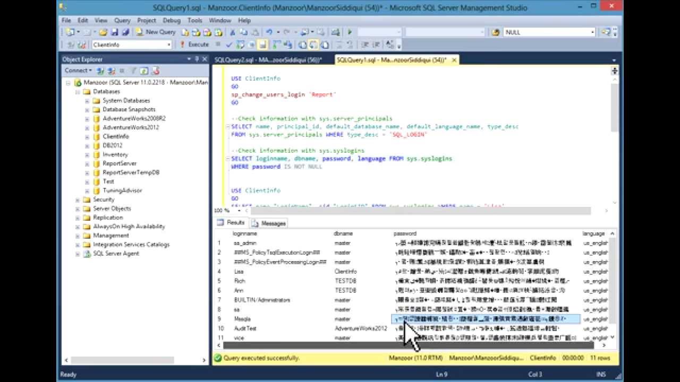Expand the Security folder node
Viewport: 680px width, 382px height.
78,200
